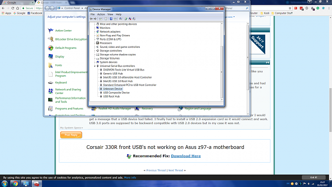Click the Unknown Device USB icon
This screenshot has width=332, height=187.
click(x=101, y=89)
